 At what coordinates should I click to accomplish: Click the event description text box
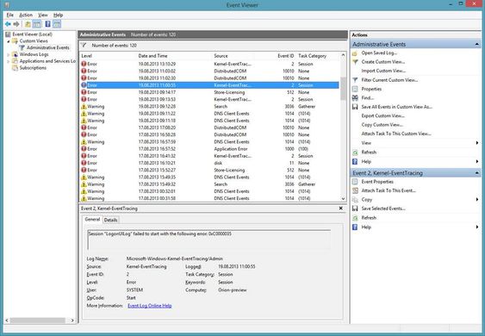[209, 240]
